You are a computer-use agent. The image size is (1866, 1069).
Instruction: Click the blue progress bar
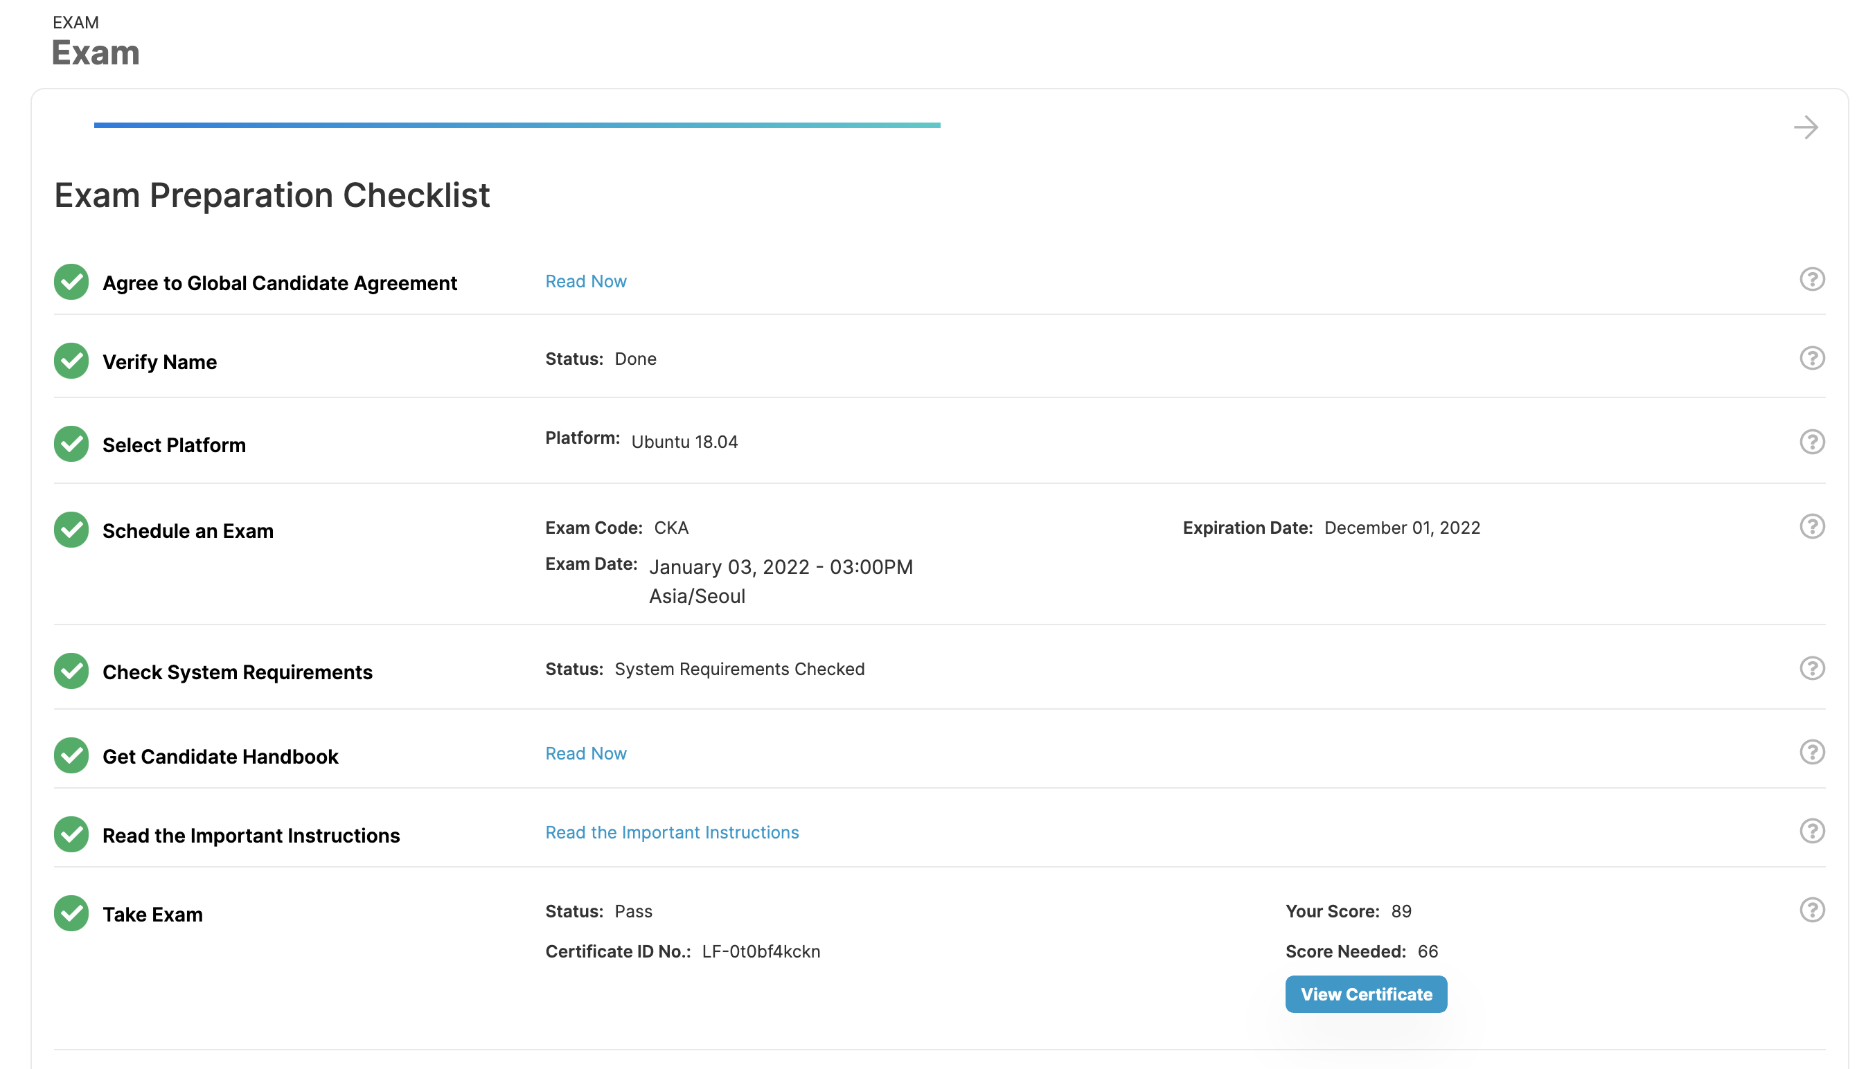tap(517, 125)
